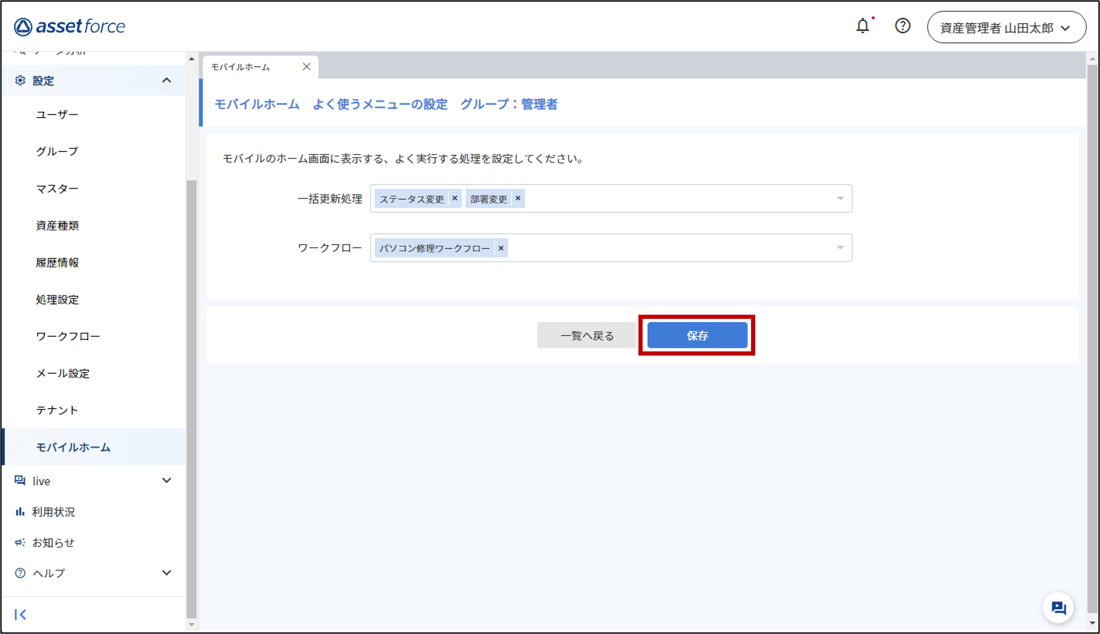This screenshot has height=634, width=1100.
Task: Open ユーザー settings
Action: click(x=57, y=114)
